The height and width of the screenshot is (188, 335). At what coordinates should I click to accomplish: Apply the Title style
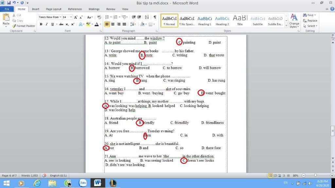tap(240, 21)
